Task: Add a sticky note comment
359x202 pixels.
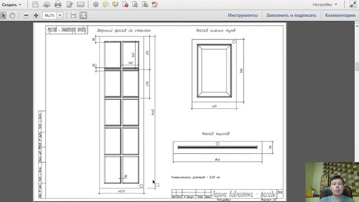Action: coord(105,4)
